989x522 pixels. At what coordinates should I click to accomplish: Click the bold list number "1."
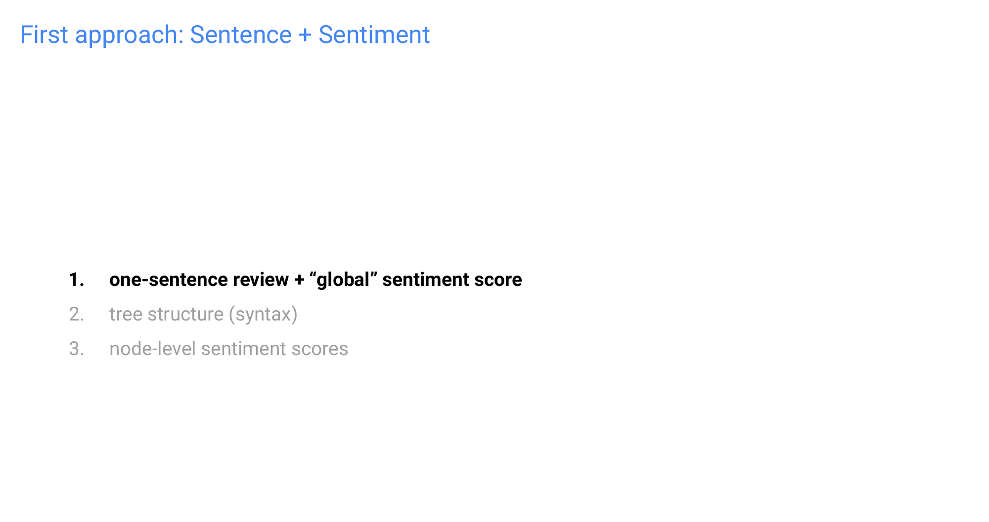pos(77,280)
